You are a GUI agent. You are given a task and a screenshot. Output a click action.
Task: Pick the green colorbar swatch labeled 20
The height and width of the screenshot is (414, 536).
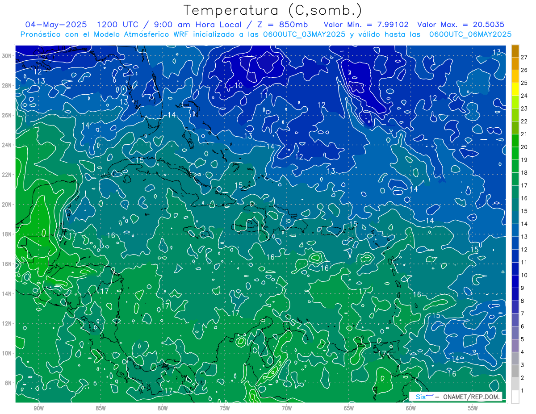pyautogui.click(x=515, y=141)
